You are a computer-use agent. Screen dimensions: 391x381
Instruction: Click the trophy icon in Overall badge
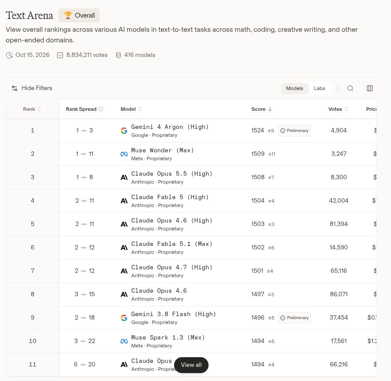(68, 15)
